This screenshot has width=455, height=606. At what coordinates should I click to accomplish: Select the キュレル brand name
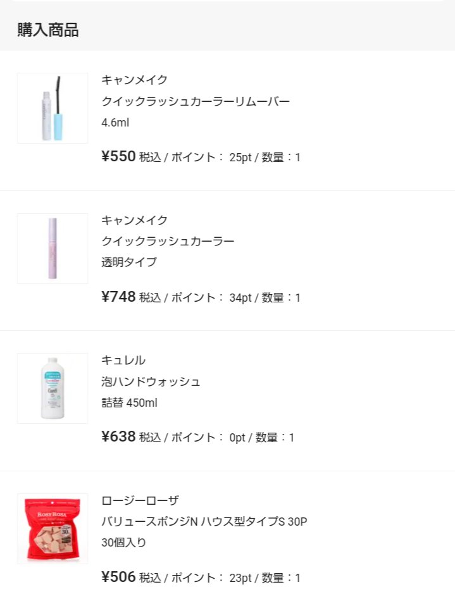click(x=123, y=360)
